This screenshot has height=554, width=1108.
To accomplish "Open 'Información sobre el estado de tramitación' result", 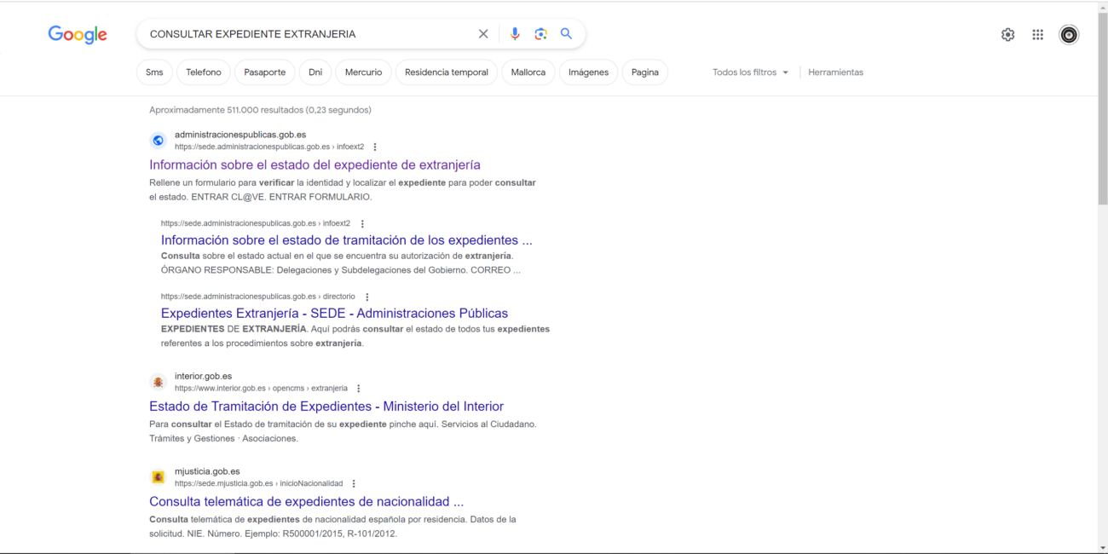I will [347, 239].
